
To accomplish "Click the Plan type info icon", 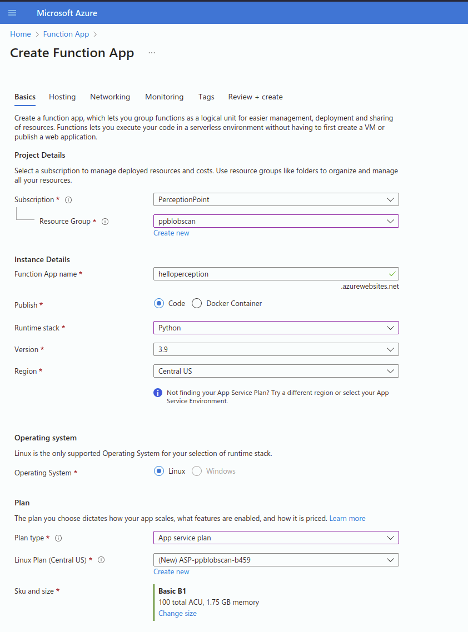I will coord(58,538).
